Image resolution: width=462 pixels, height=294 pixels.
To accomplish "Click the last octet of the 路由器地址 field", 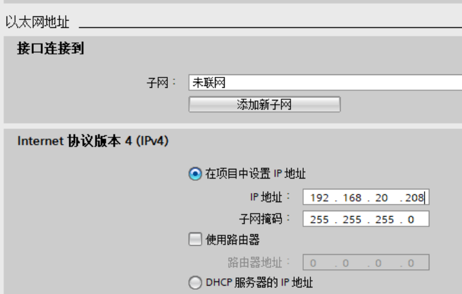I will [411, 263].
